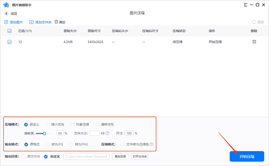
Task: Choose 原格式 output format
Action: coord(26,145)
